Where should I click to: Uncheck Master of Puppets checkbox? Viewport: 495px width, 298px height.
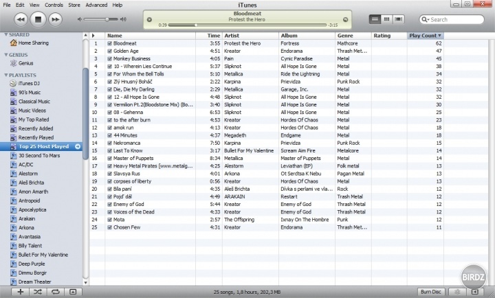109,159
